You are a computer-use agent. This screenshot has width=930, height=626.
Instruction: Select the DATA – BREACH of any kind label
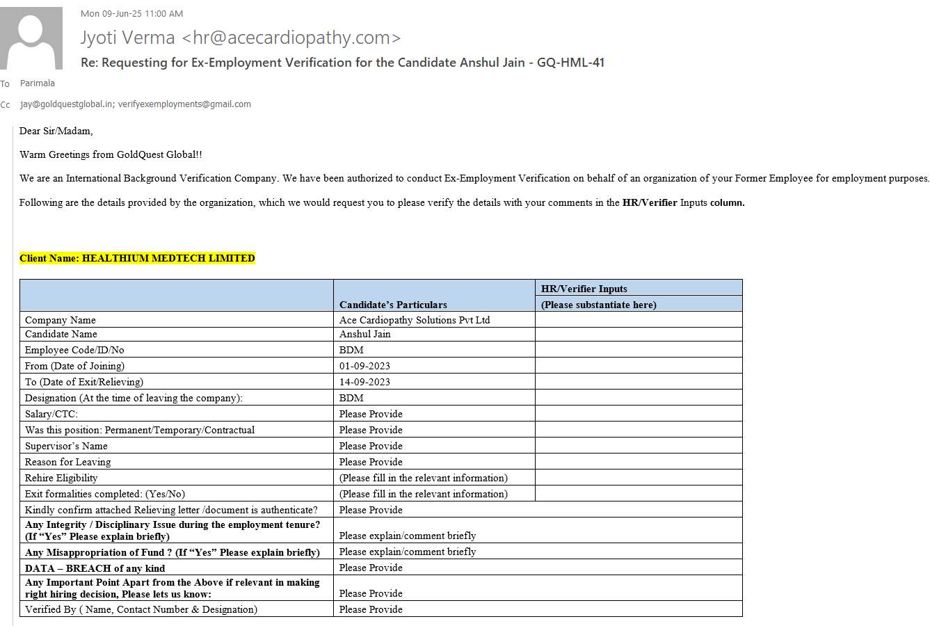click(x=95, y=568)
